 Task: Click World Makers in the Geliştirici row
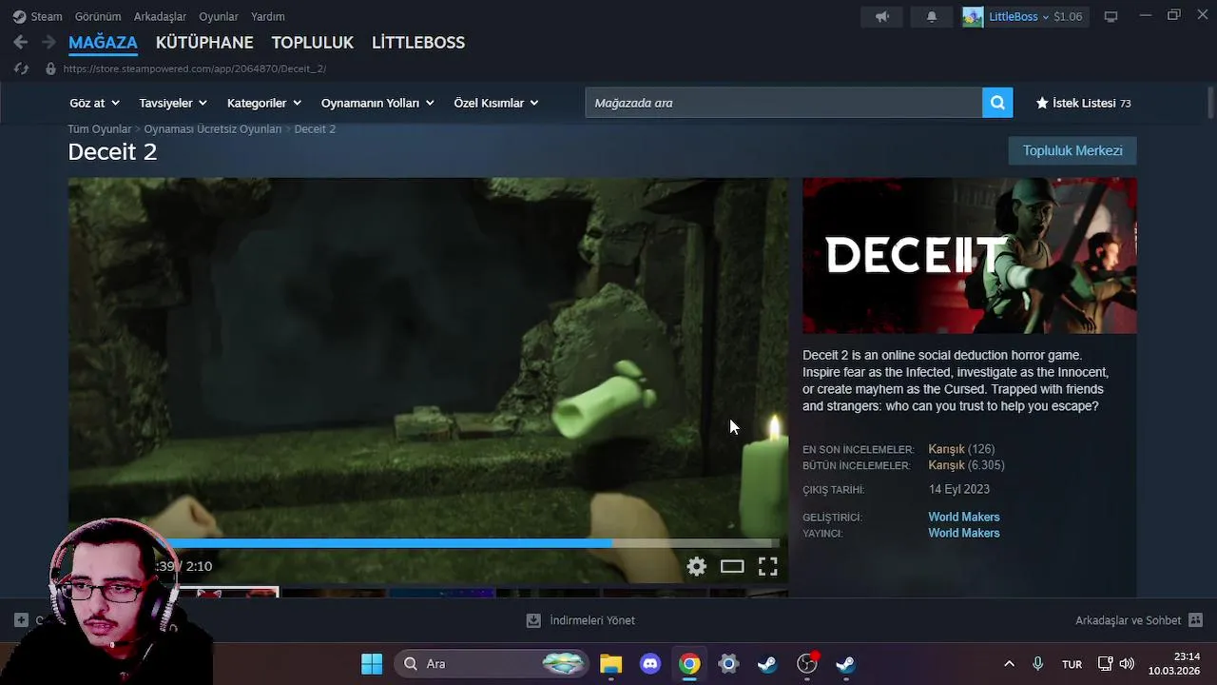pyautogui.click(x=964, y=518)
